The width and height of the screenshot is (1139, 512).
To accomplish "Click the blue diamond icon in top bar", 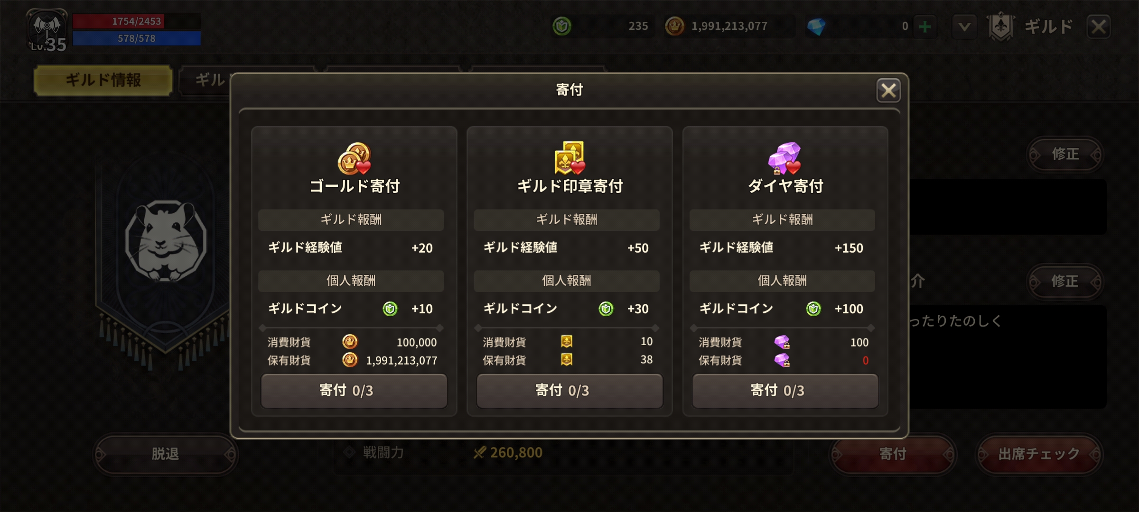I will (x=816, y=26).
